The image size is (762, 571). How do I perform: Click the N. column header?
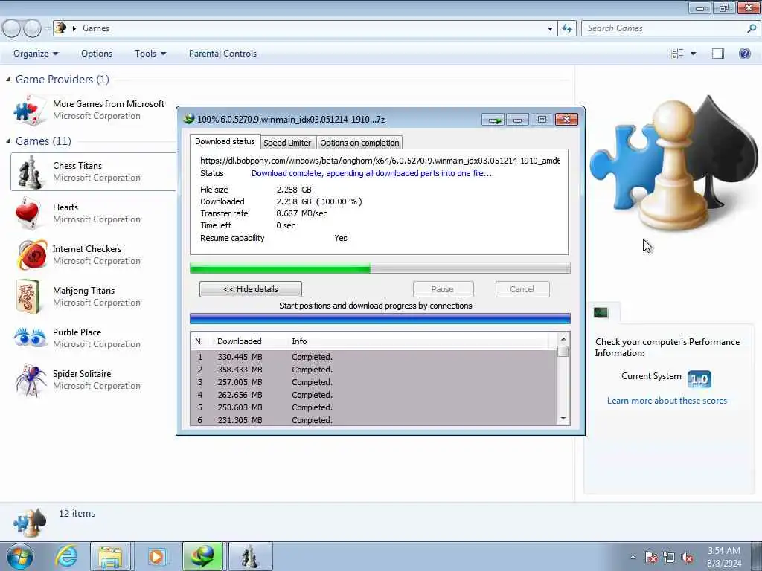[201, 341]
